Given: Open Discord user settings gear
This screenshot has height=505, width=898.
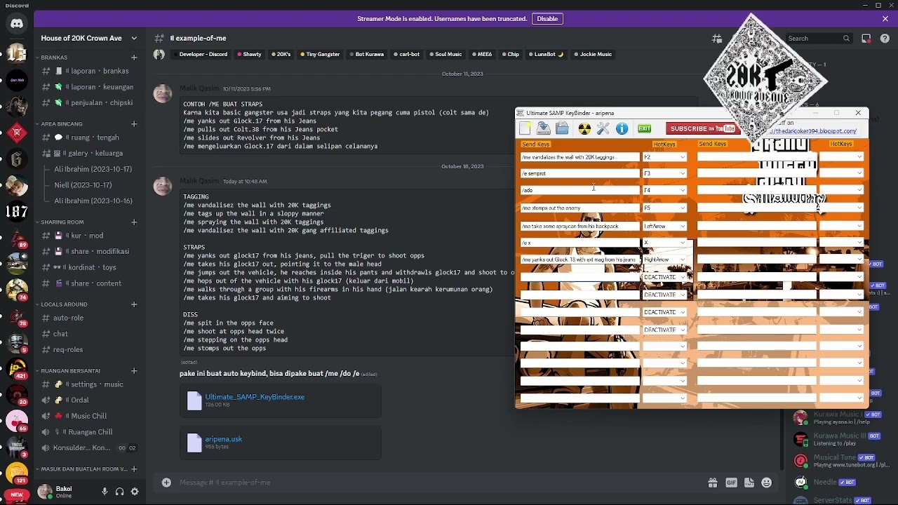Looking at the screenshot, I should click(135, 492).
